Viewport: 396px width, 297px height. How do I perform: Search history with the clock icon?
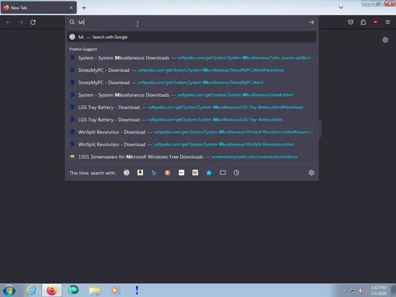point(236,173)
